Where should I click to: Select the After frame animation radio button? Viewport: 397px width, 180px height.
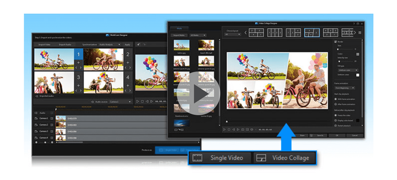[336, 104]
